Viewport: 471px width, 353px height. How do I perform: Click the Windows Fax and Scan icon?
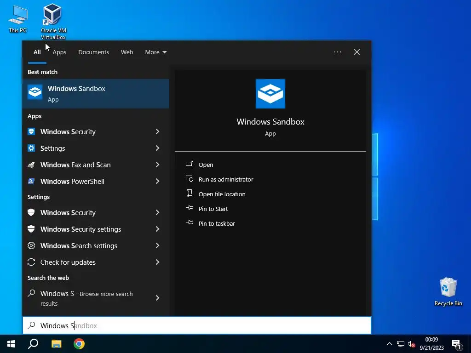point(31,165)
